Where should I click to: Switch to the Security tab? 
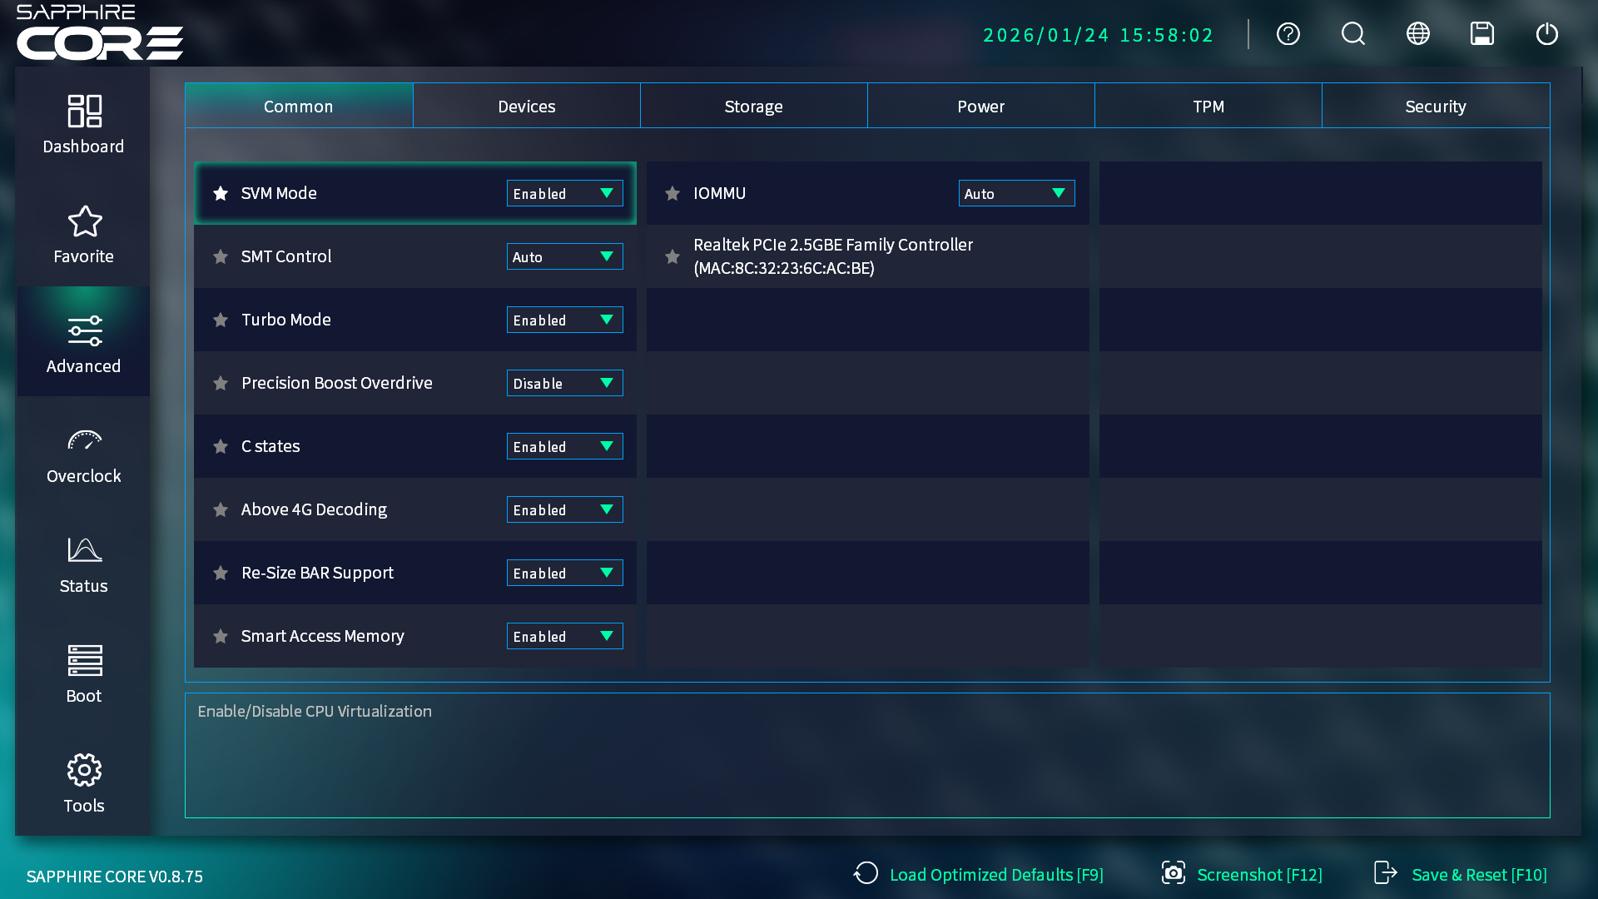(x=1435, y=106)
